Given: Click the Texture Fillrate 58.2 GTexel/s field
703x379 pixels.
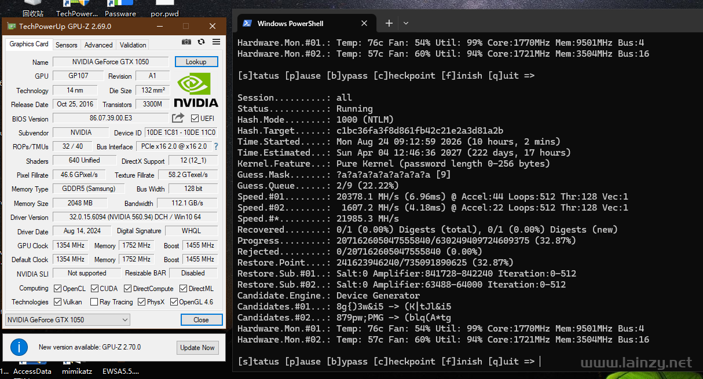Looking at the screenshot, I should pos(188,175).
